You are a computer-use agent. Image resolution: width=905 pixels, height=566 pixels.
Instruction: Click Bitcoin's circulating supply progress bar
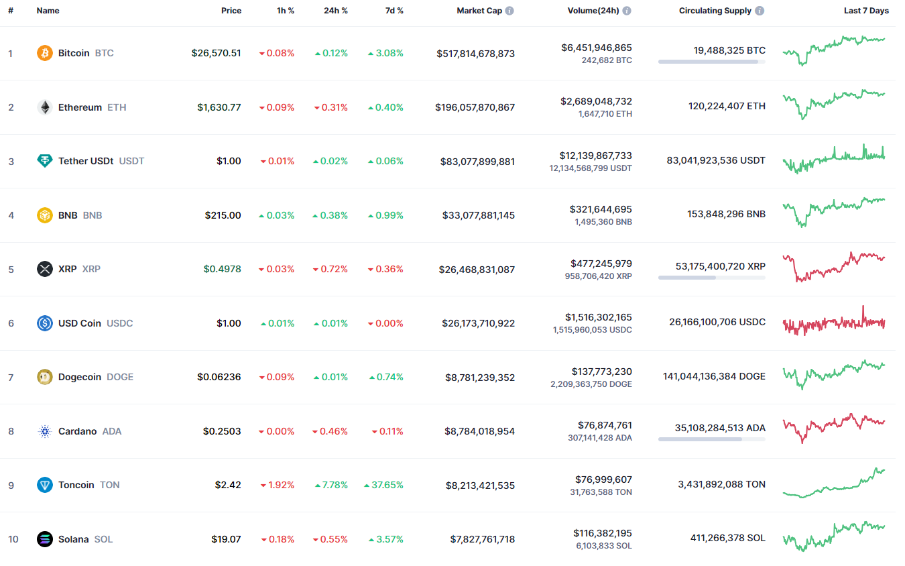711,62
